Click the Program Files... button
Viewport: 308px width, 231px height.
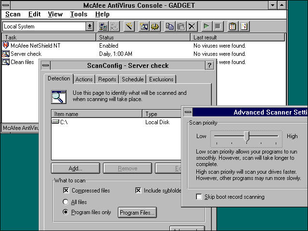(x=137, y=213)
